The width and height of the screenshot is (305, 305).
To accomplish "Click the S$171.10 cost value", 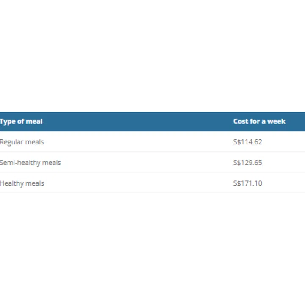I will pos(247,183).
